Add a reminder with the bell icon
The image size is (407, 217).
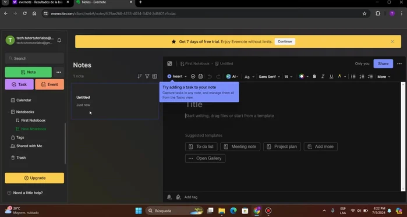[x=169, y=197]
